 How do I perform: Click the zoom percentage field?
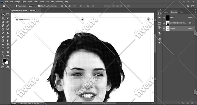click(x=14, y=104)
